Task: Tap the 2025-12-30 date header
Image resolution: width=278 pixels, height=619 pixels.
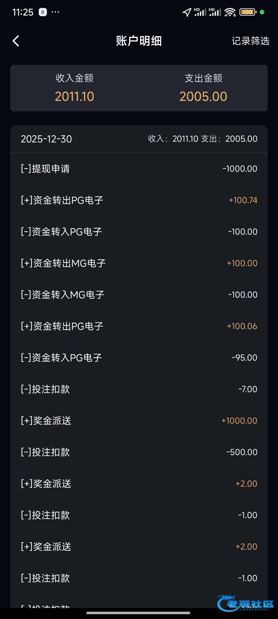Action: 46,139
